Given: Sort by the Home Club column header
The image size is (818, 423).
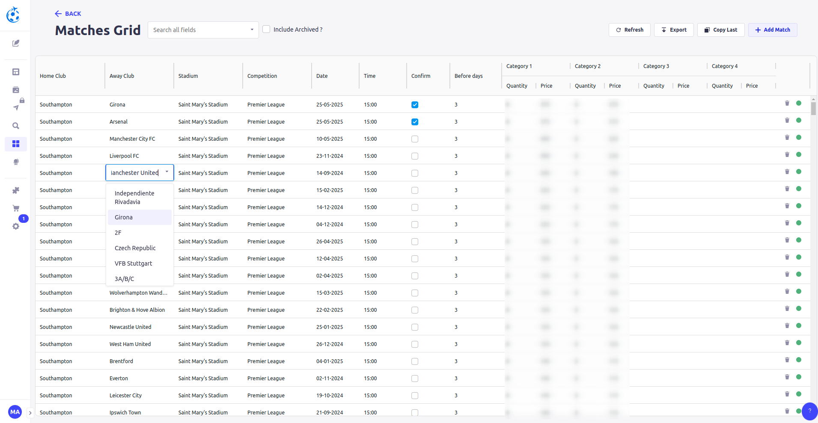Looking at the screenshot, I should [53, 76].
